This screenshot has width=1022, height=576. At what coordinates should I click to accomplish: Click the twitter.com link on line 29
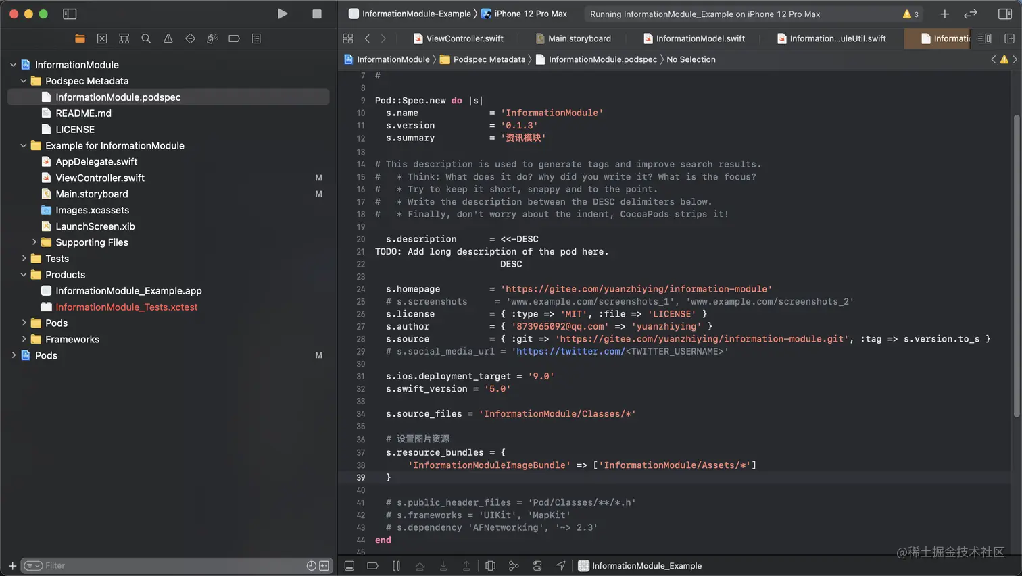click(x=570, y=352)
